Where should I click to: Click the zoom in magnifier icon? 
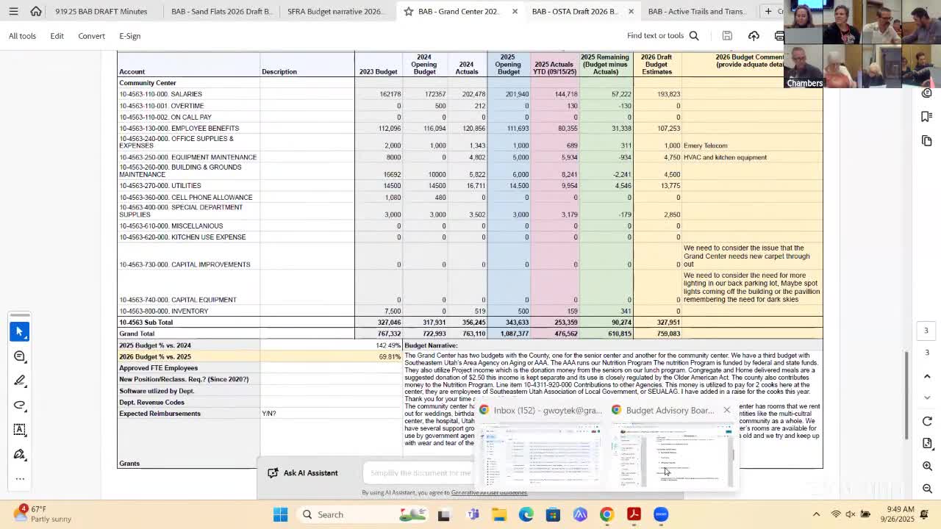(927, 466)
